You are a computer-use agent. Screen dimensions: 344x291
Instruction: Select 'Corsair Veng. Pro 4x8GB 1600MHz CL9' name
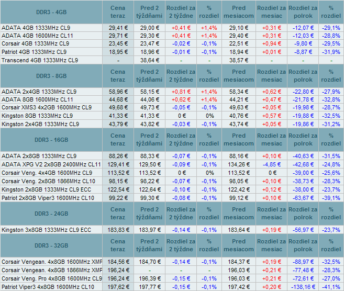(x=52, y=278)
